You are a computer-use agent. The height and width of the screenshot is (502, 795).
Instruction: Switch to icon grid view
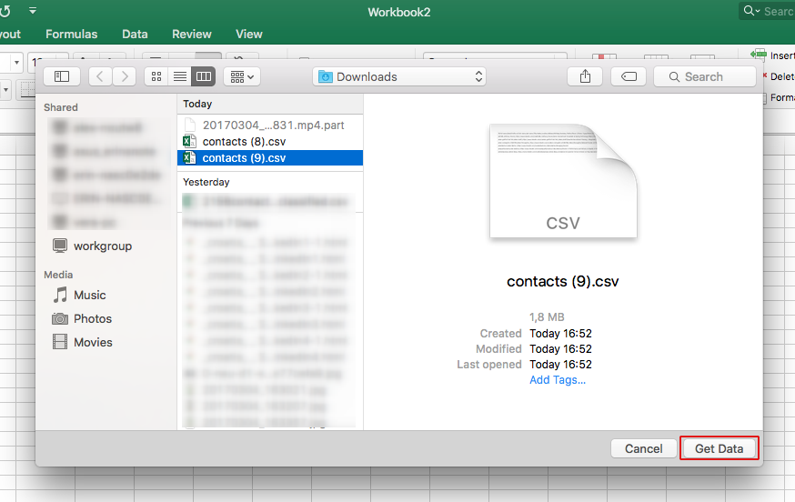coord(156,76)
